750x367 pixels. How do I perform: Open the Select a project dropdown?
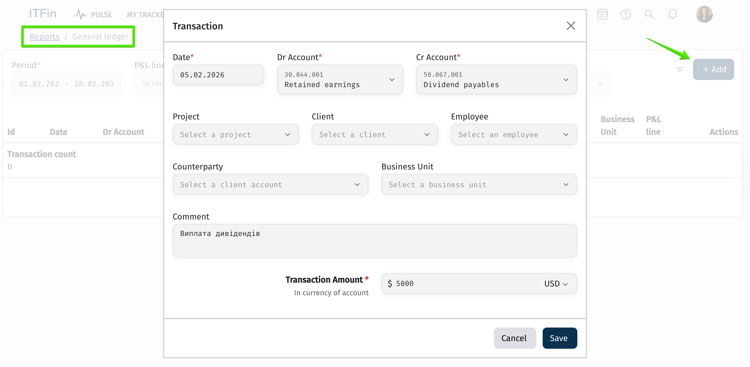235,135
